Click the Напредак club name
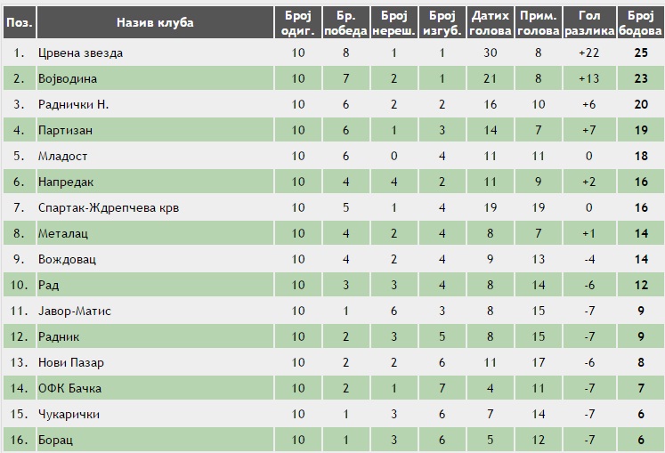This screenshot has height=453, width=665. point(66,182)
